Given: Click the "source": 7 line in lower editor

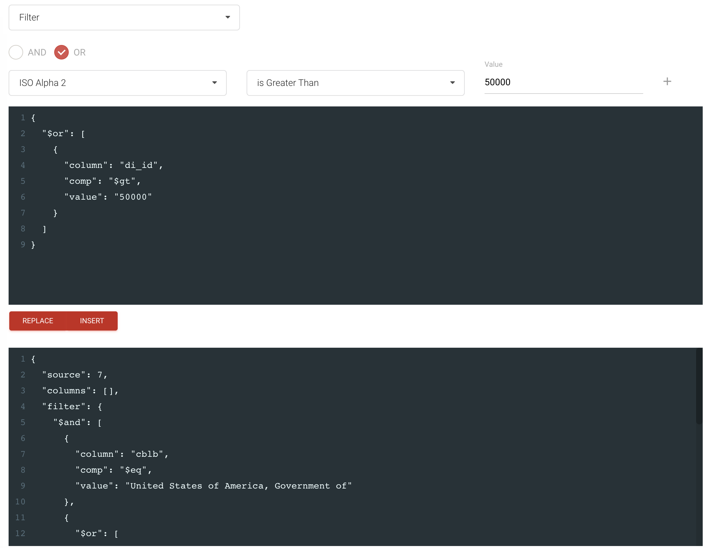Looking at the screenshot, I should (75, 375).
